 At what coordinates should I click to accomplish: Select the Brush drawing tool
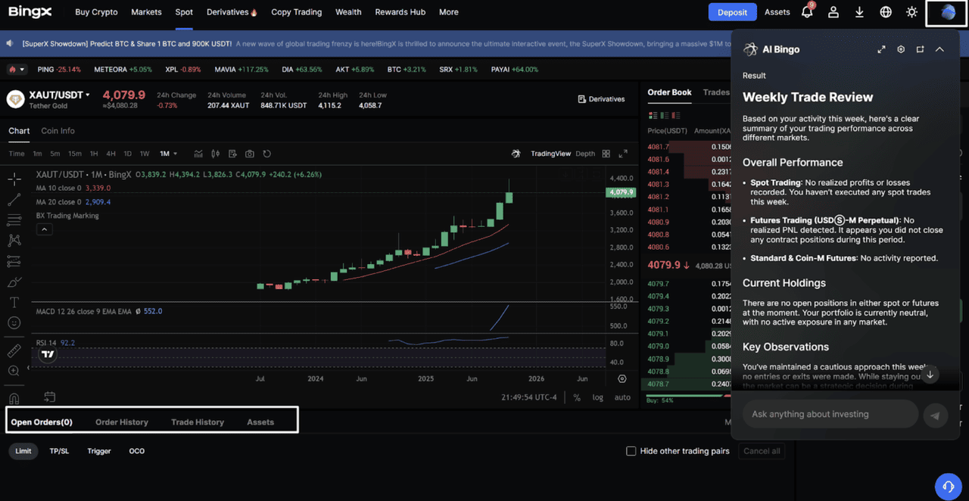pyautogui.click(x=14, y=282)
